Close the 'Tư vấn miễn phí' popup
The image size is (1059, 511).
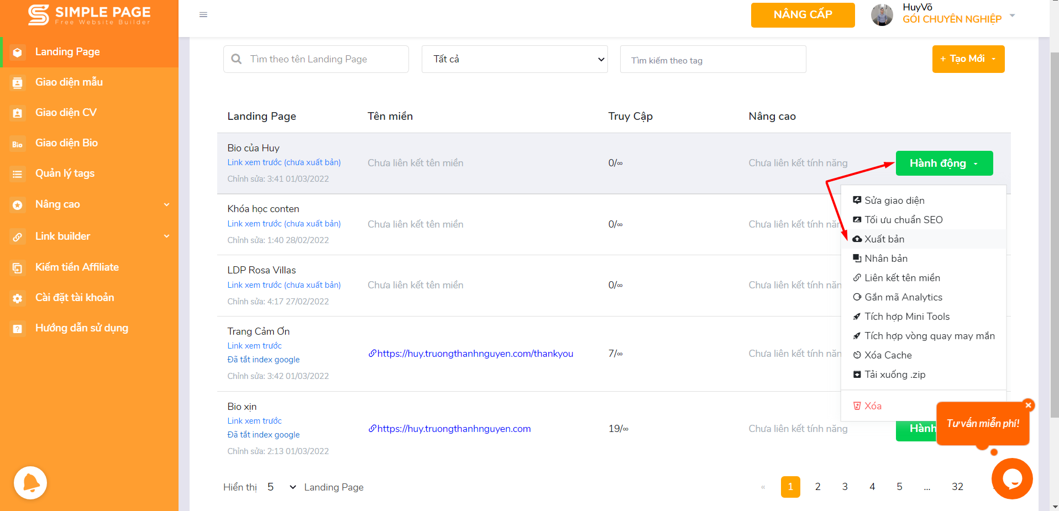(1028, 405)
